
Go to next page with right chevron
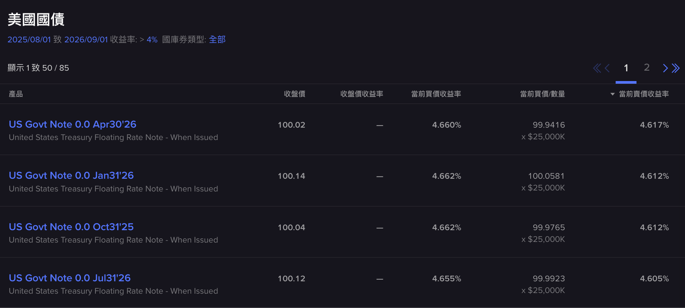[x=665, y=68]
